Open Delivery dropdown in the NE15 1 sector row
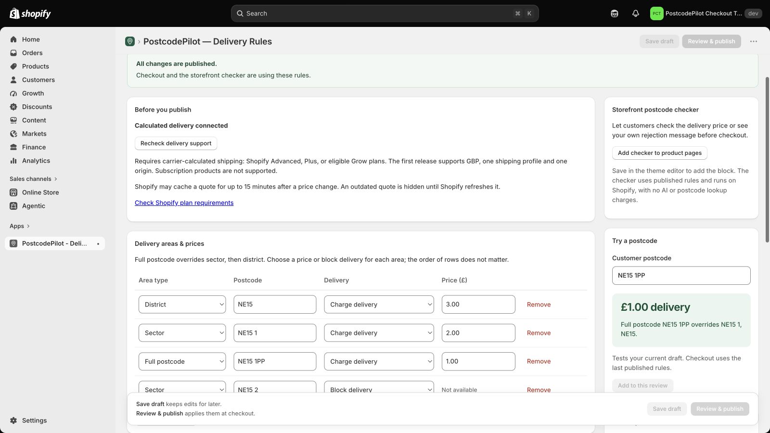Viewport: 770px width, 433px height. [379, 333]
